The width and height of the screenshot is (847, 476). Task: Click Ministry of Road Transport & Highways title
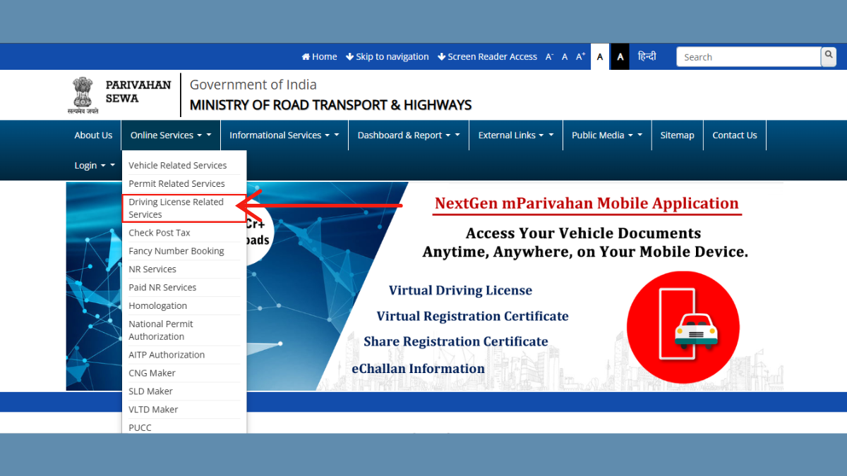pyautogui.click(x=330, y=106)
